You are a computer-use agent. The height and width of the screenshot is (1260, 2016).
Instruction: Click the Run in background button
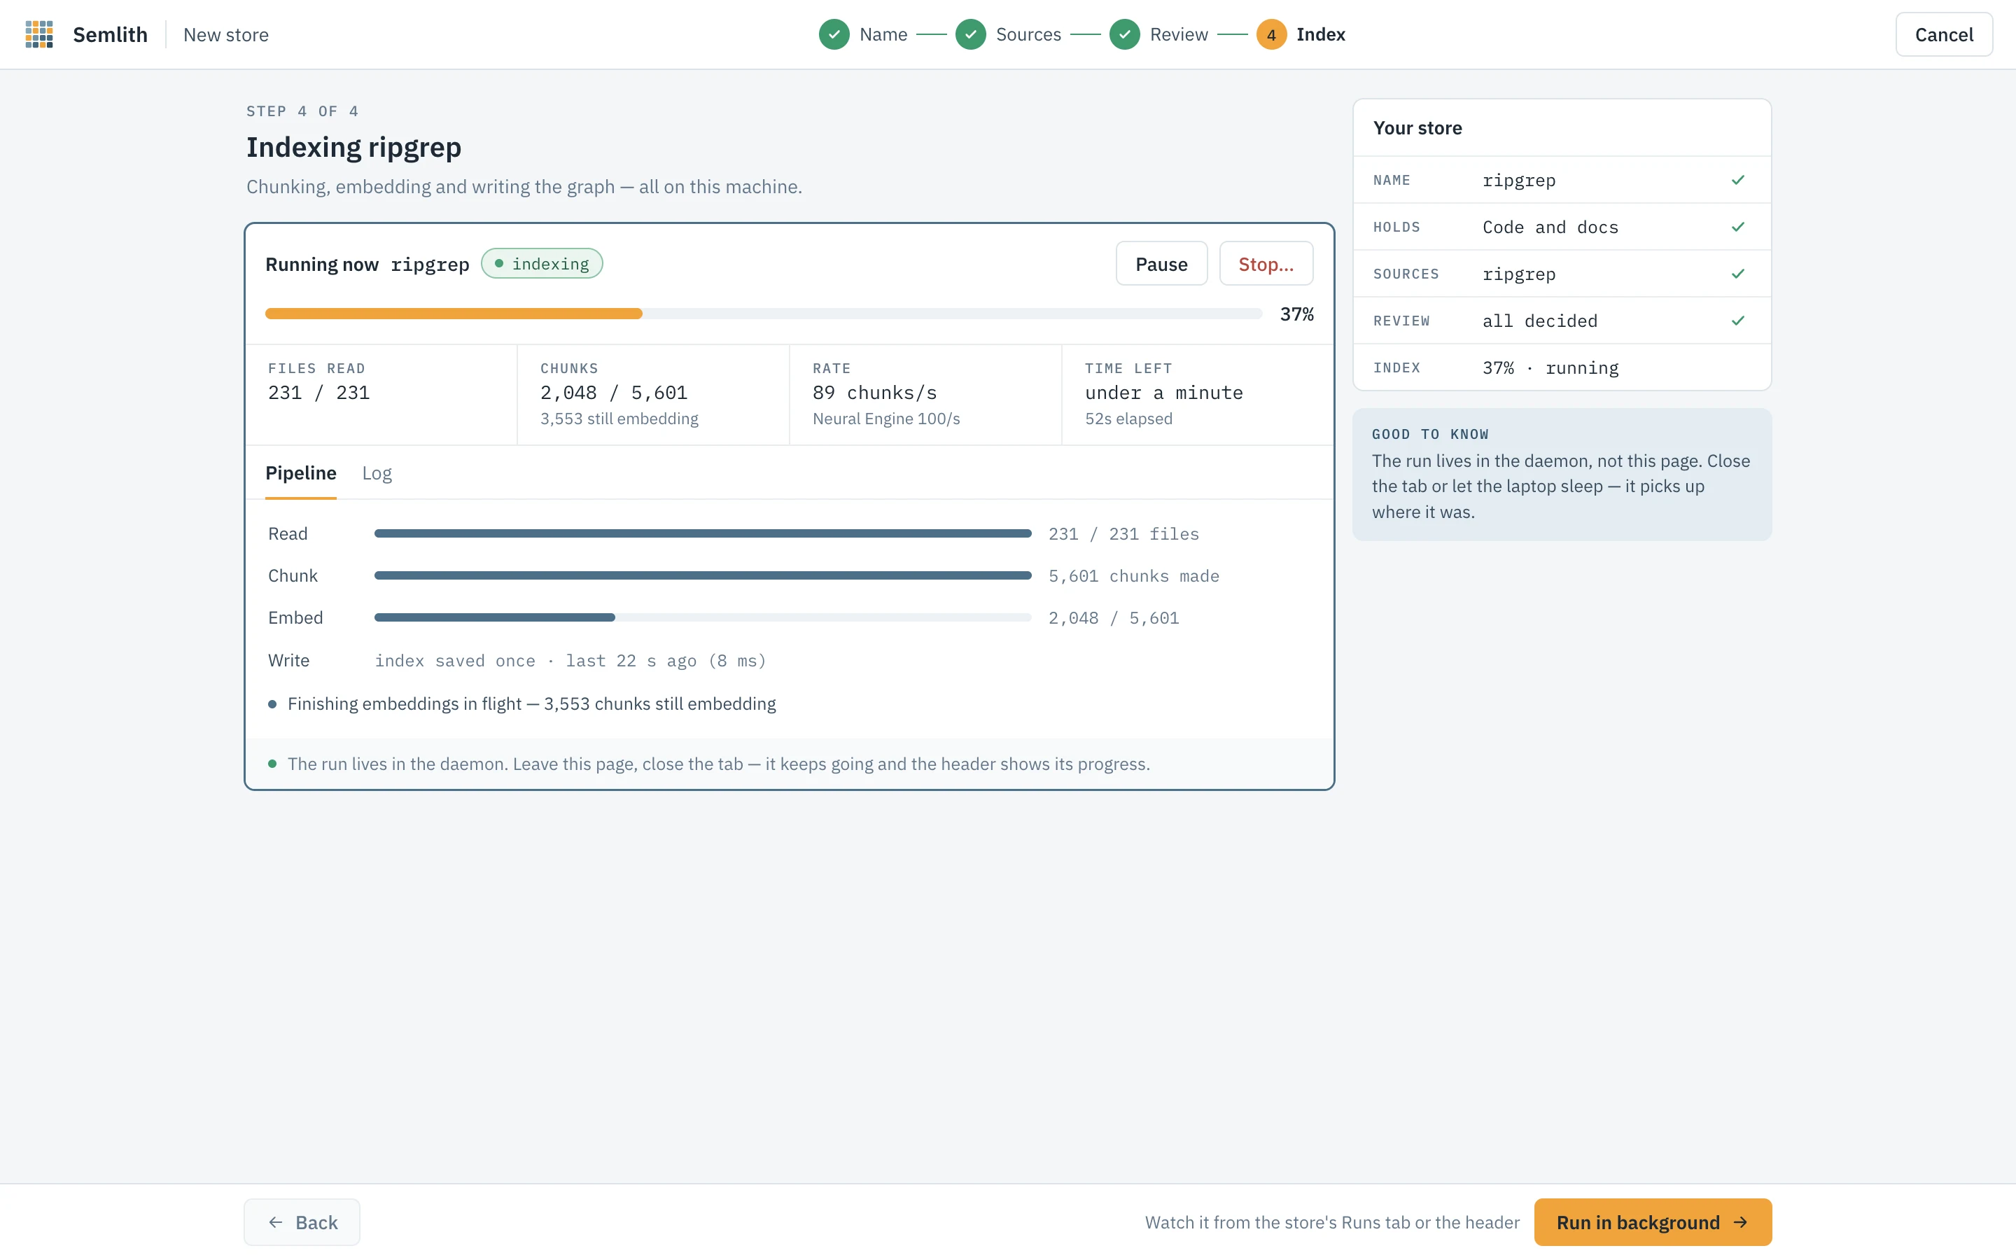click(1653, 1222)
